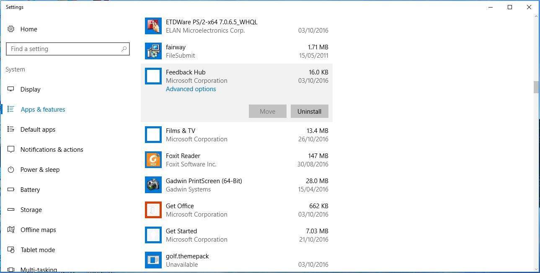Viewport: 540px width, 273px height.
Task: Click the 147 MB size of Foxit Reader
Action: coord(318,156)
